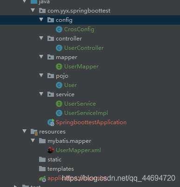Collapse the config package arrow
Image resolution: width=180 pixels, height=187 pixels.
pyautogui.click(x=41, y=20)
